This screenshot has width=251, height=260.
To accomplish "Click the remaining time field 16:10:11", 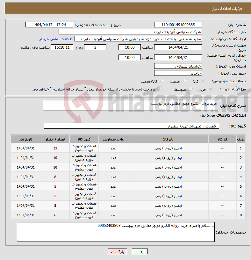I will pyautogui.click(x=62, y=47).
